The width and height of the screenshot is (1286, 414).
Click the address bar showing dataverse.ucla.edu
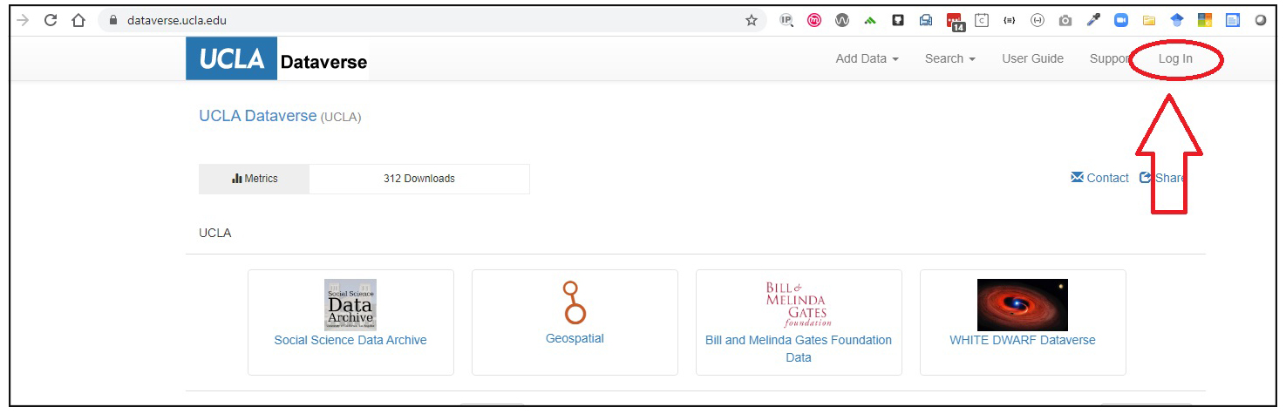point(432,20)
